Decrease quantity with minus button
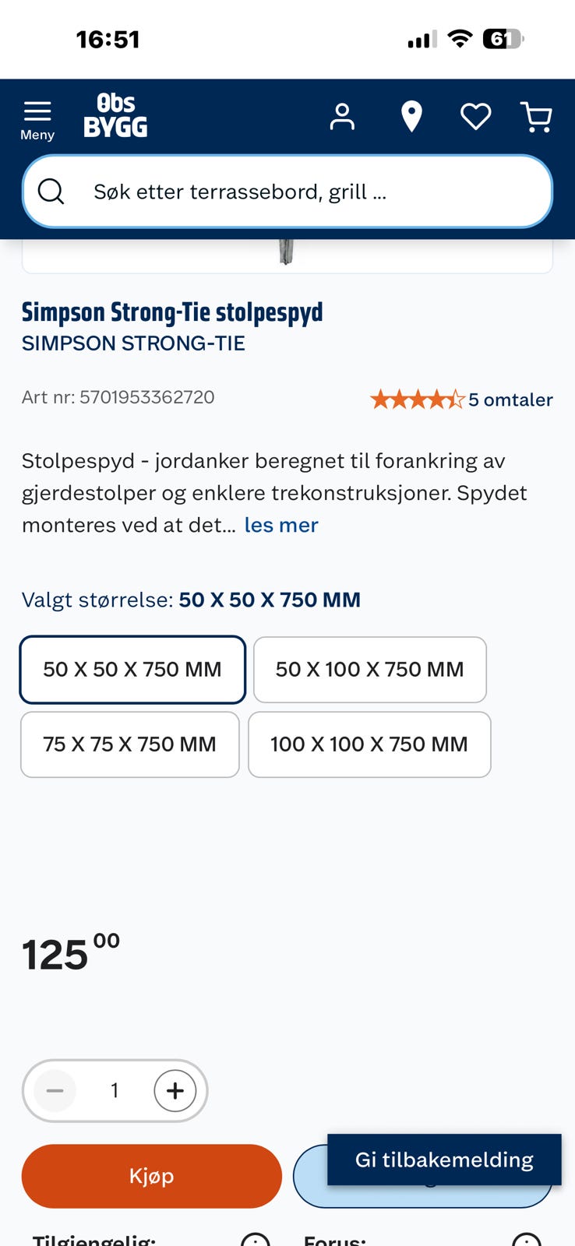Image resolution: width=575 pixels, height=1246 pixels. pyautogui.click(x=55, y=1090)
